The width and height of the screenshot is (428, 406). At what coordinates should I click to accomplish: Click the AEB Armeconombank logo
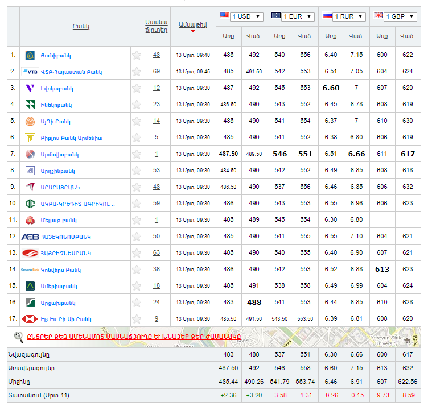coord(30,237)
